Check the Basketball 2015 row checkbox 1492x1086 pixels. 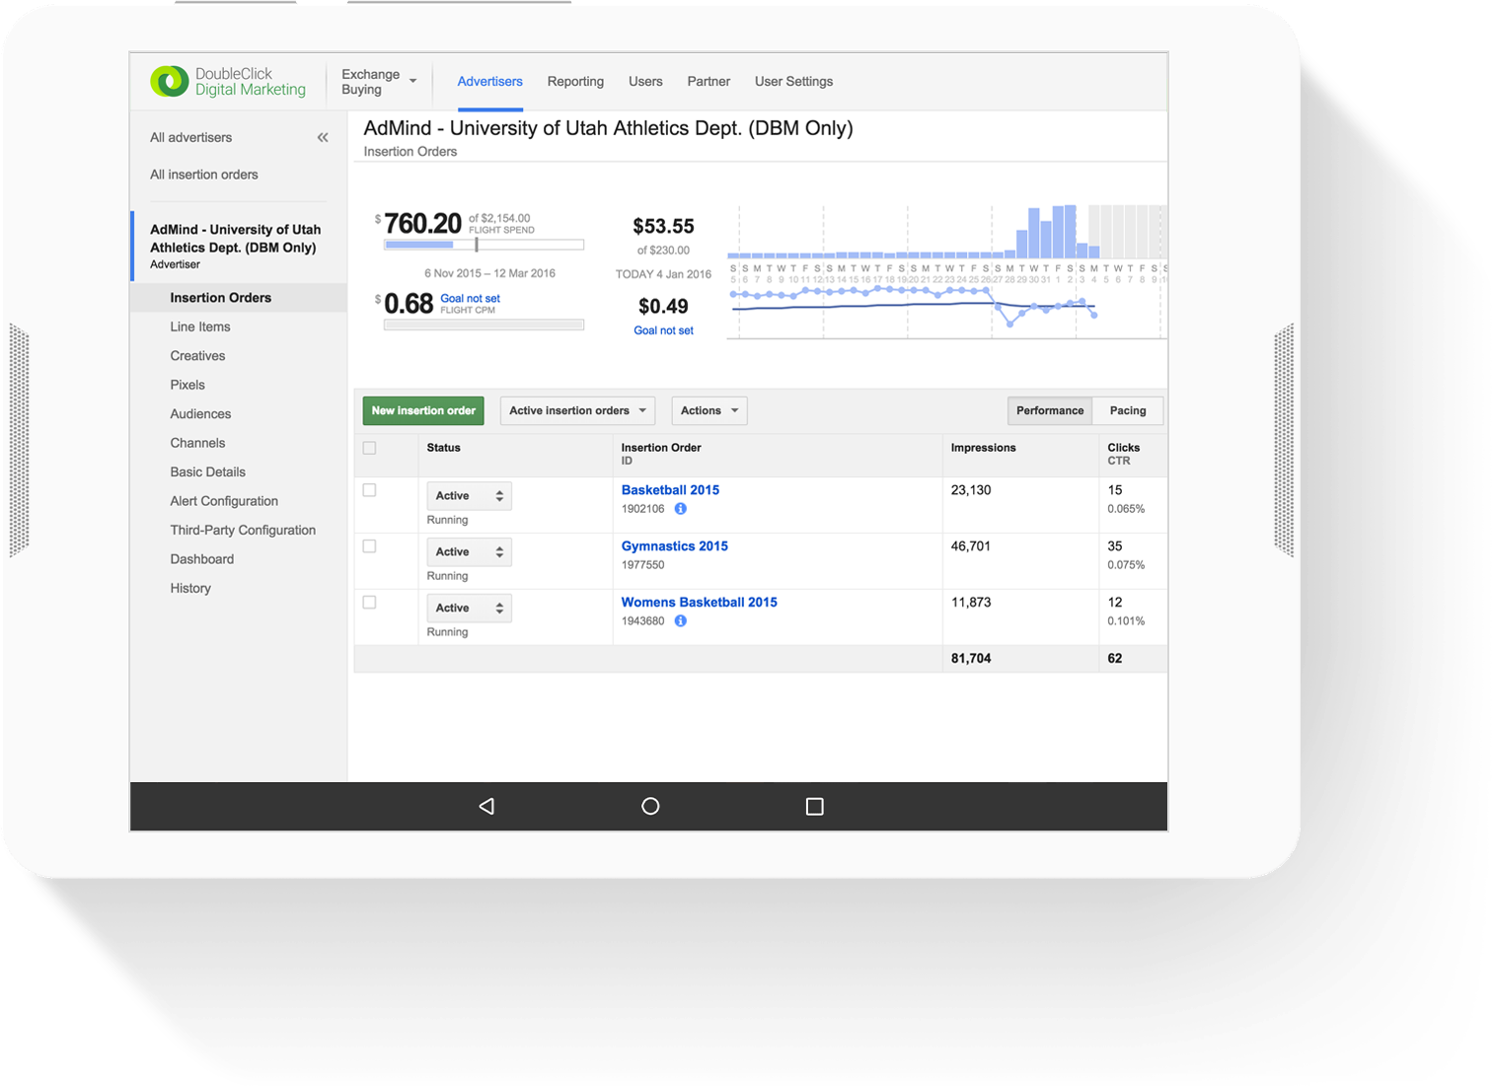370,490
